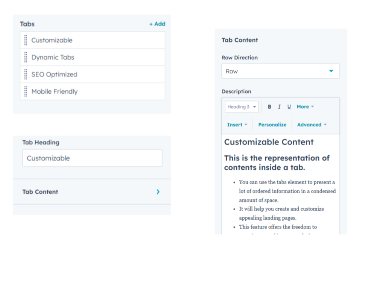Click the drag handle next to Dynamic Tabs
The image size is (378, 284).
(x=26, y=57)
